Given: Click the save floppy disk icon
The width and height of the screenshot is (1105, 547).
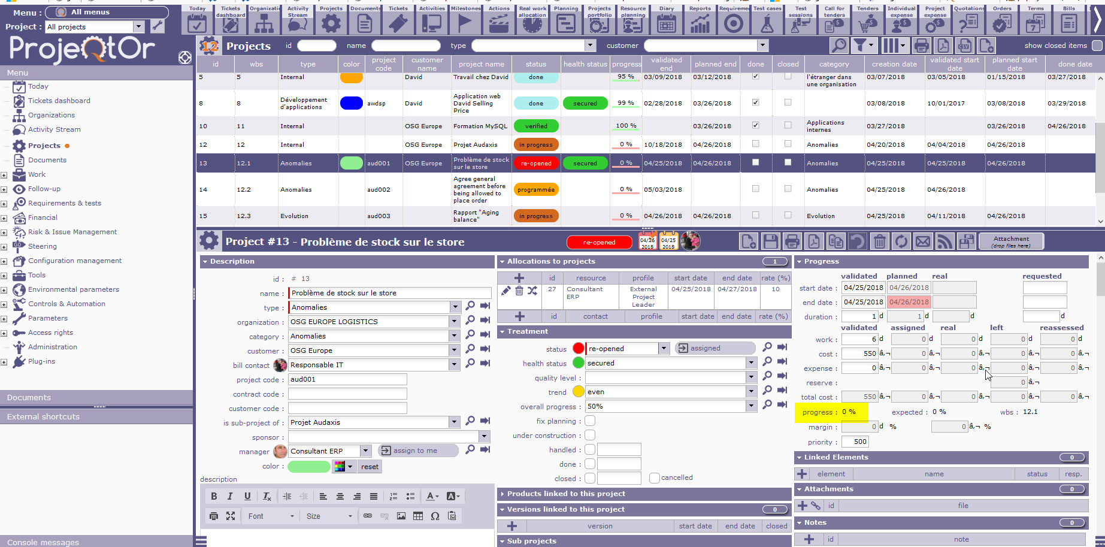Looking at the screenshot, I should click(770, 241).
